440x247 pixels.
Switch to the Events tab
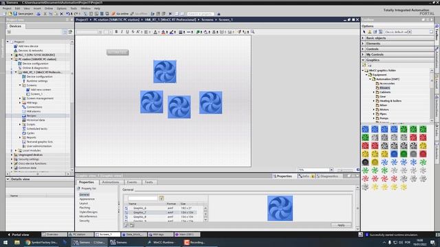[x=132, y=182]
